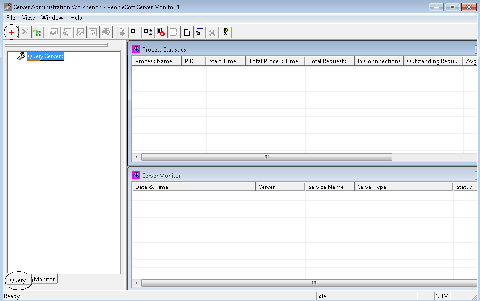The height and width of the screenshot is (301, 480).
Task: Click Server Monitor scrollbar left arrow
Action: point(136,283)
